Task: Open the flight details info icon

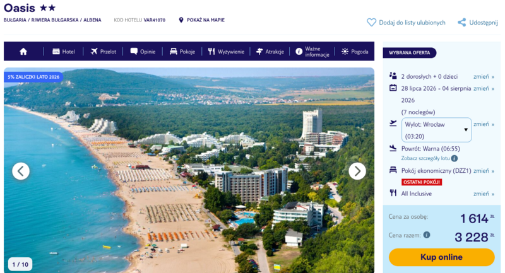Action: point(454,158)
